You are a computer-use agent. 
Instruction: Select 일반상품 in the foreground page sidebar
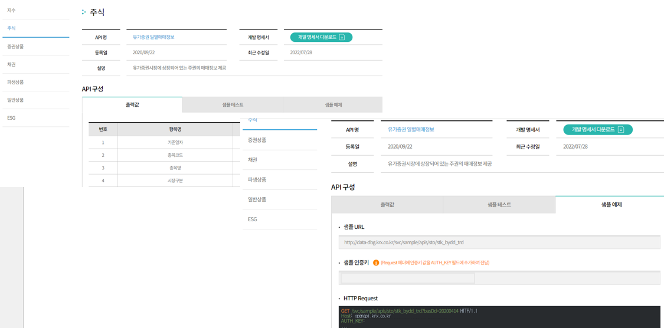pos(280,199)
